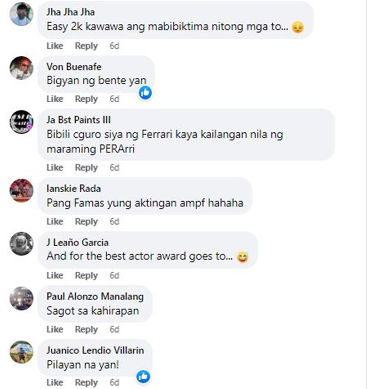The image size is (367, 389).
Task: Like Jha Jha Jha's comment
Action: (x=55, y=46)
